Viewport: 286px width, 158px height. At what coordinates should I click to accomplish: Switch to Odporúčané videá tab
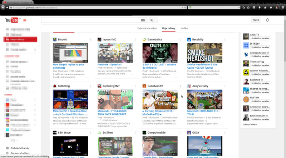pos(147,28)
